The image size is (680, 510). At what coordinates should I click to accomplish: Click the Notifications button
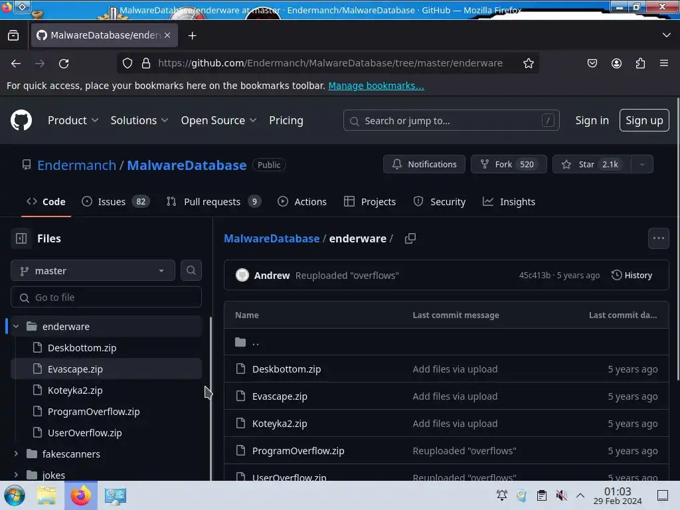click(424, 165)
